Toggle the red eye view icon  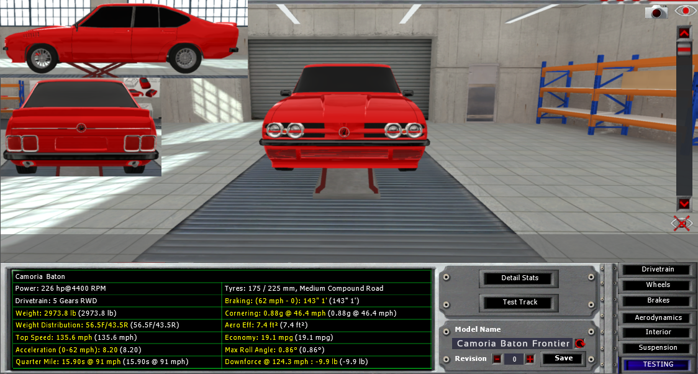point(685,11)
